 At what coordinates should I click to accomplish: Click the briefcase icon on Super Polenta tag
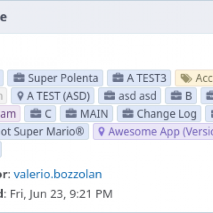click(19, 78)
